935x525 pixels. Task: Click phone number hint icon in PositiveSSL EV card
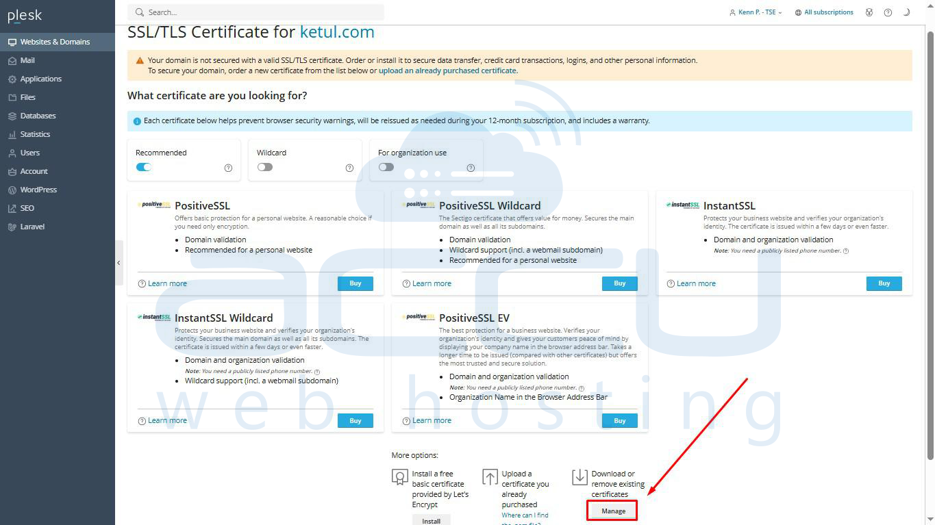click(582, 388)
